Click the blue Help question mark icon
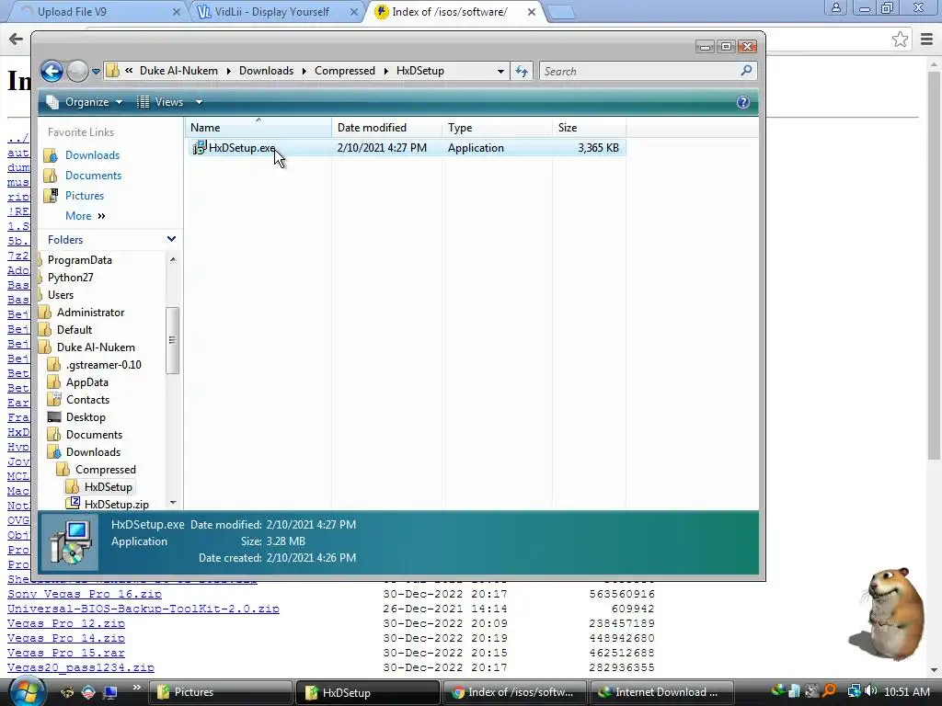 click(x=743, y=102)
